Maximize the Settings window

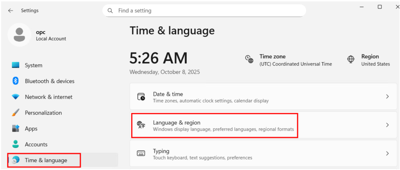click(x=380, y=7)
